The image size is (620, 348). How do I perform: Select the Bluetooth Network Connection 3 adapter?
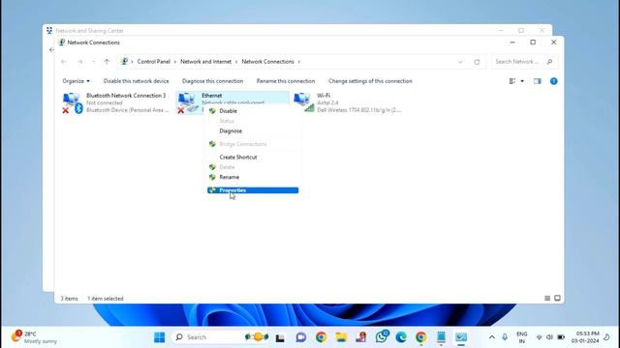click(116, 102)
